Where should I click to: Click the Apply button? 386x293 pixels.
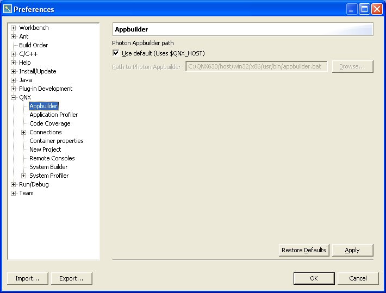click(x=352, y=250)
